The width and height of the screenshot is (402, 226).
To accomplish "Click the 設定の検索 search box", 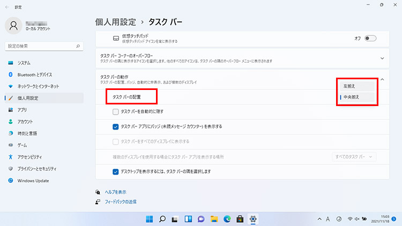I will coord(44,47).
